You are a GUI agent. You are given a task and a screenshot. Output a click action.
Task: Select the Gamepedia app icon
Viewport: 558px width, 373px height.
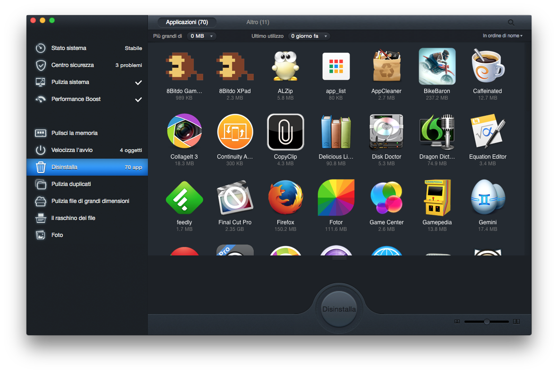[x=437, y=198]
